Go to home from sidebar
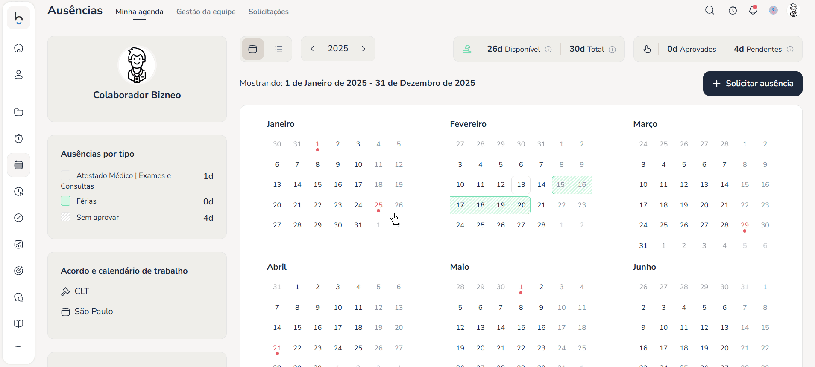815x367 pixels. pyautogui.click(x=18, y=48)
